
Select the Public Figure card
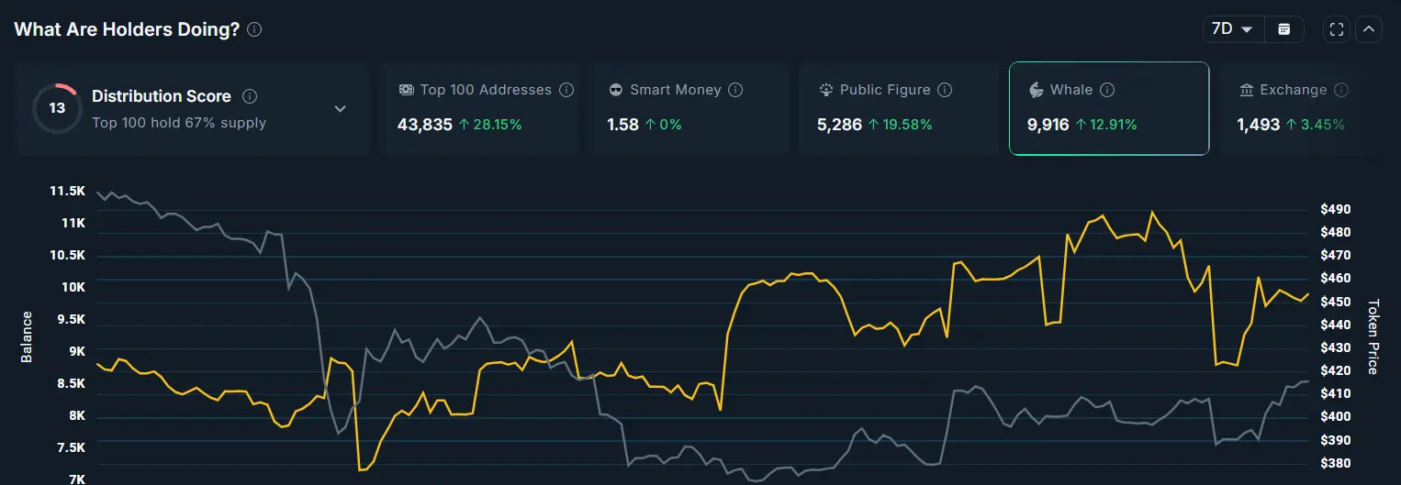click(x=899, y=108)
